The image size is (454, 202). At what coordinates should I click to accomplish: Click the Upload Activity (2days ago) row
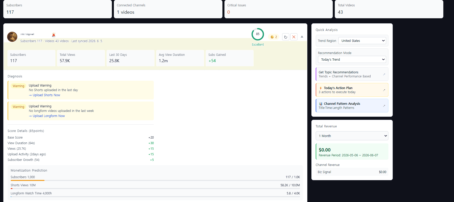point(81,154)
